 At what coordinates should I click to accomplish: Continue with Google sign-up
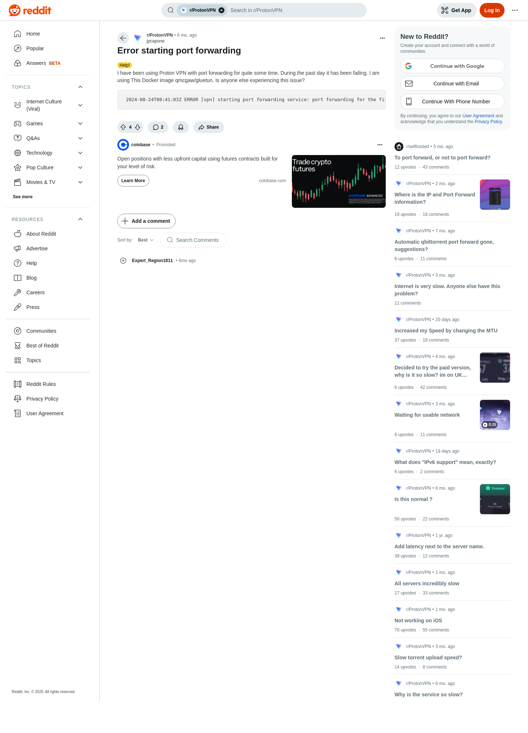click(452, 66)
